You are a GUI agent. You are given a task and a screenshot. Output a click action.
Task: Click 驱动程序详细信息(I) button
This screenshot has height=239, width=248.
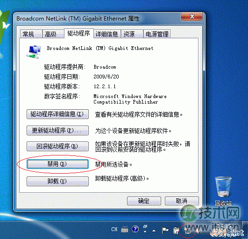57,114
